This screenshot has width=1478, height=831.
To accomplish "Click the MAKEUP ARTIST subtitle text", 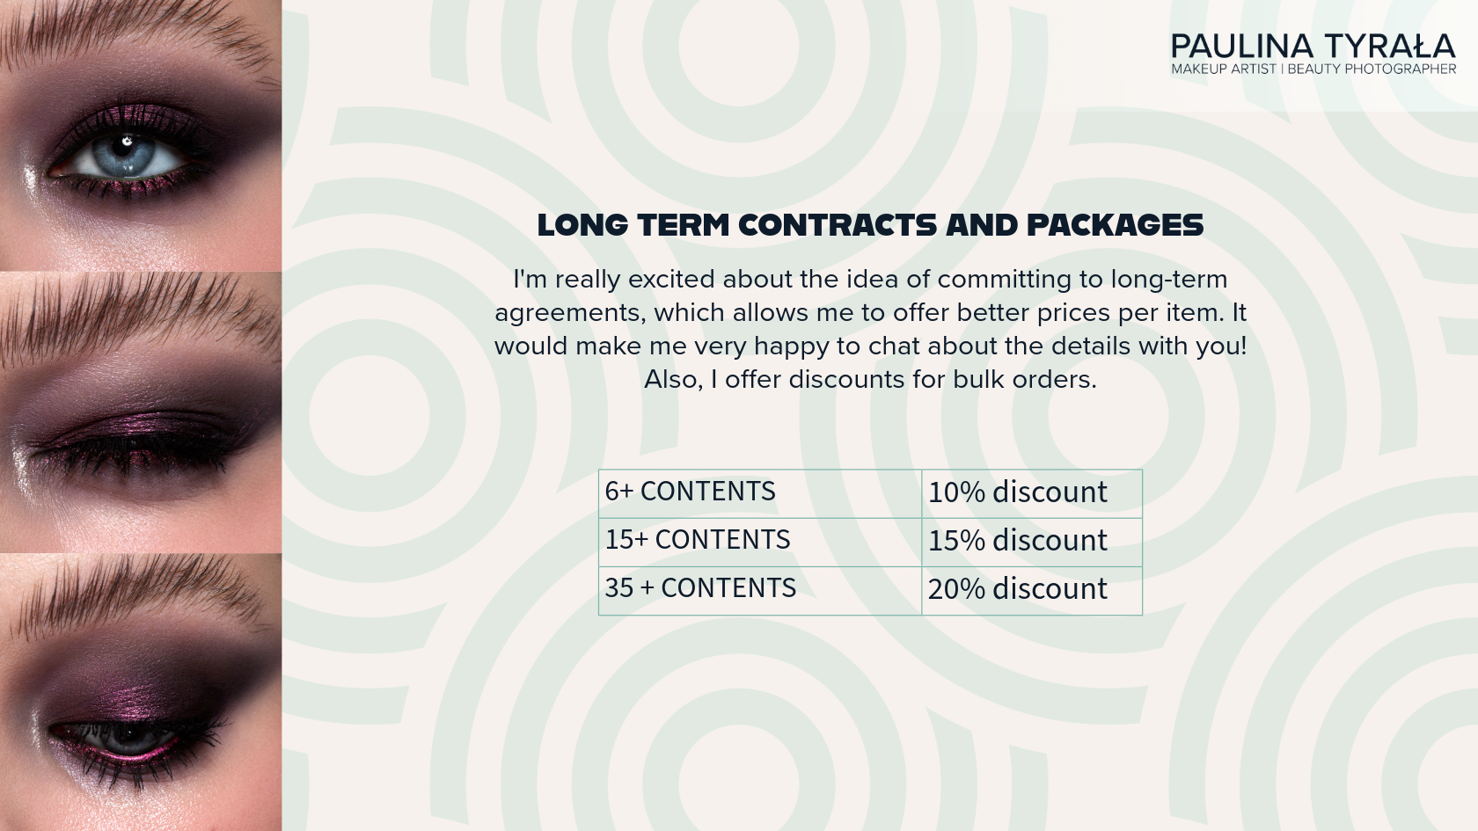I will click(1223, 69).
